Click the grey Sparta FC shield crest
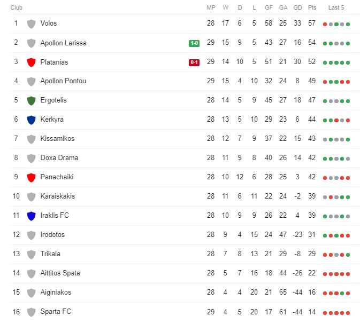 (31, 312)
